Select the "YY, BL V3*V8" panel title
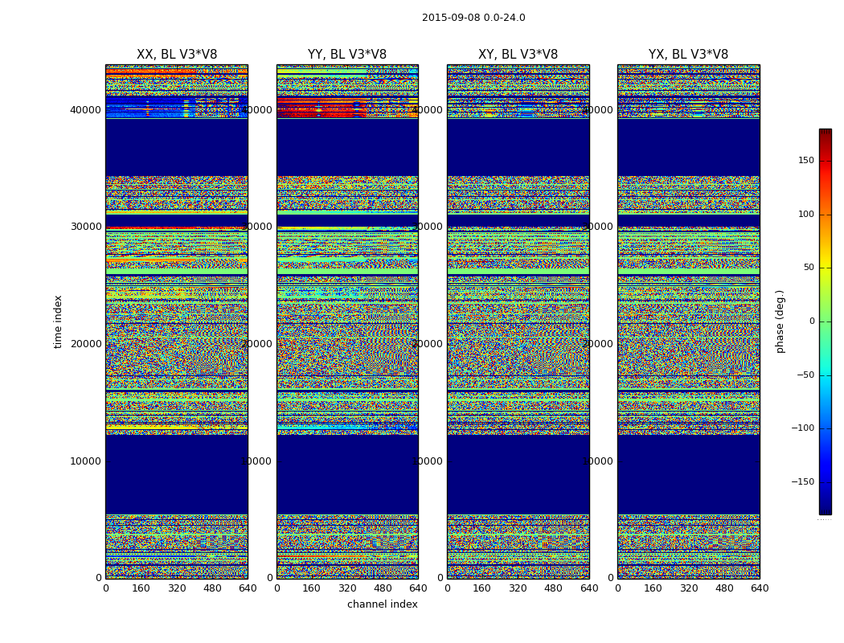This screenshot has height=643, width=844. click(347, 55)
